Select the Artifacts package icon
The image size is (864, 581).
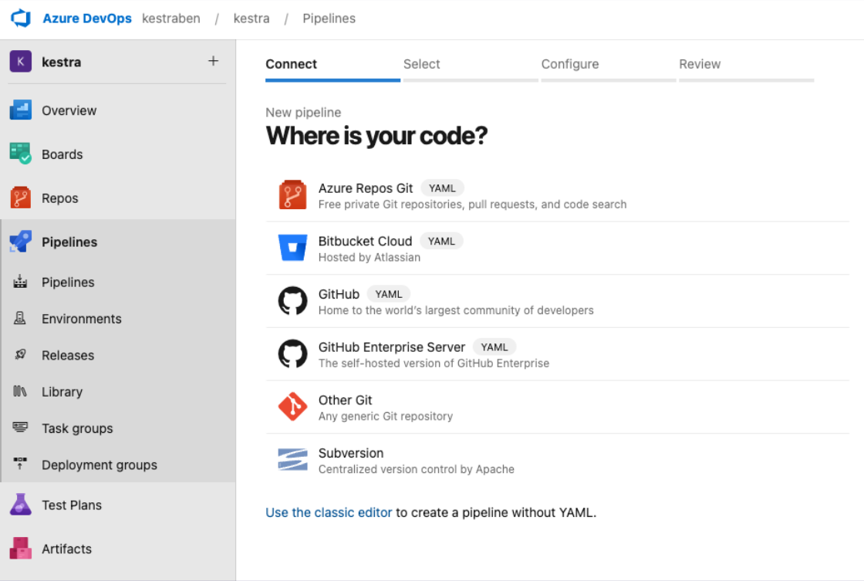22,549
